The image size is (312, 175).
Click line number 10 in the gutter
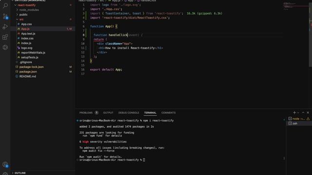pyautogui.click(x=83, y=44)
